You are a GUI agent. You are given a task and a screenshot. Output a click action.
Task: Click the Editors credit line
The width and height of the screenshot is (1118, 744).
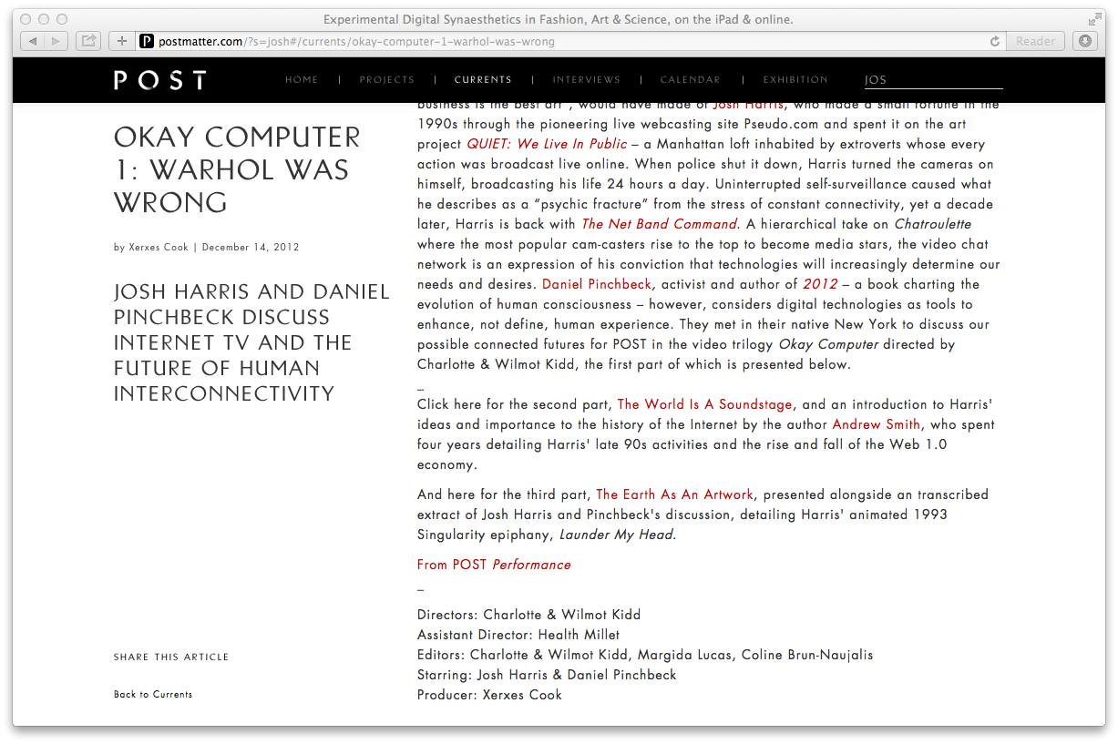point(645,655)
